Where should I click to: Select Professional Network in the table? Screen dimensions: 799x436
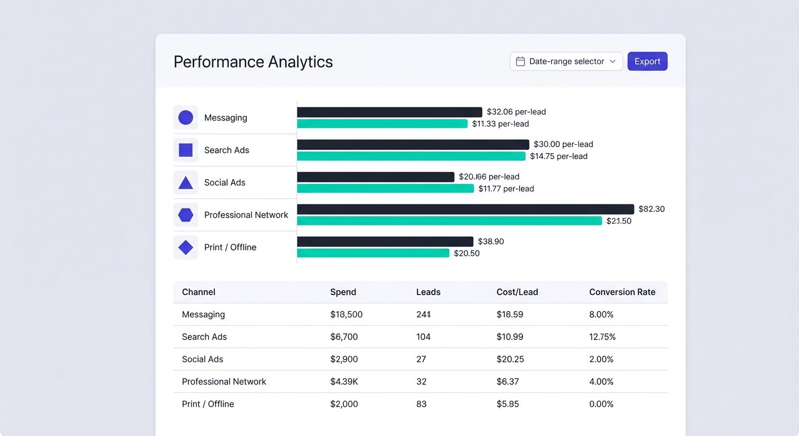pos(224,381)
